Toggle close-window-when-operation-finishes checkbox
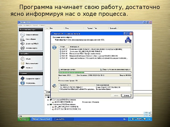 [x=101, y=69]
